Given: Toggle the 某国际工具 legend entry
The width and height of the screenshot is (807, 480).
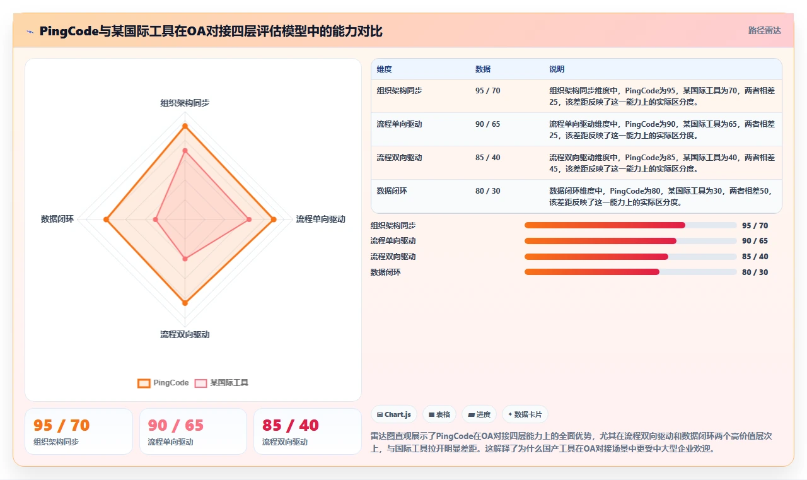Looking at the screenshot, I should tap(221, 383).
